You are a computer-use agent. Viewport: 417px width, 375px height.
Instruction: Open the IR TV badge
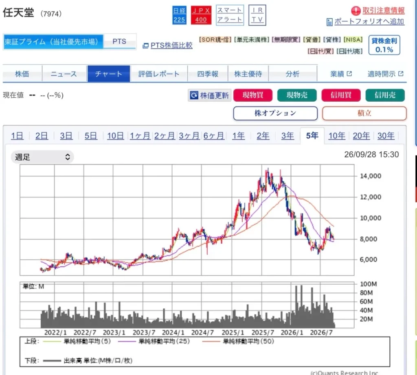click(257, 15)
